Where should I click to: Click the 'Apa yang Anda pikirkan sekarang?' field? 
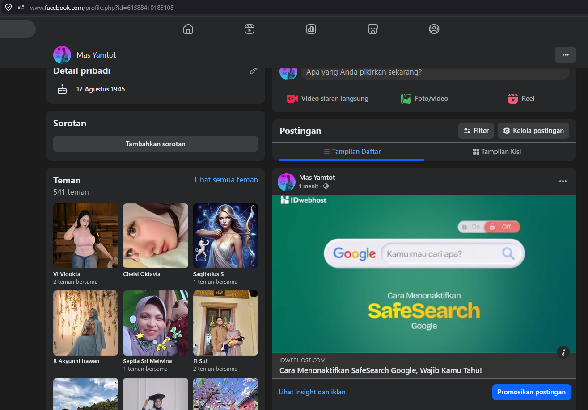tap(435, 72)
